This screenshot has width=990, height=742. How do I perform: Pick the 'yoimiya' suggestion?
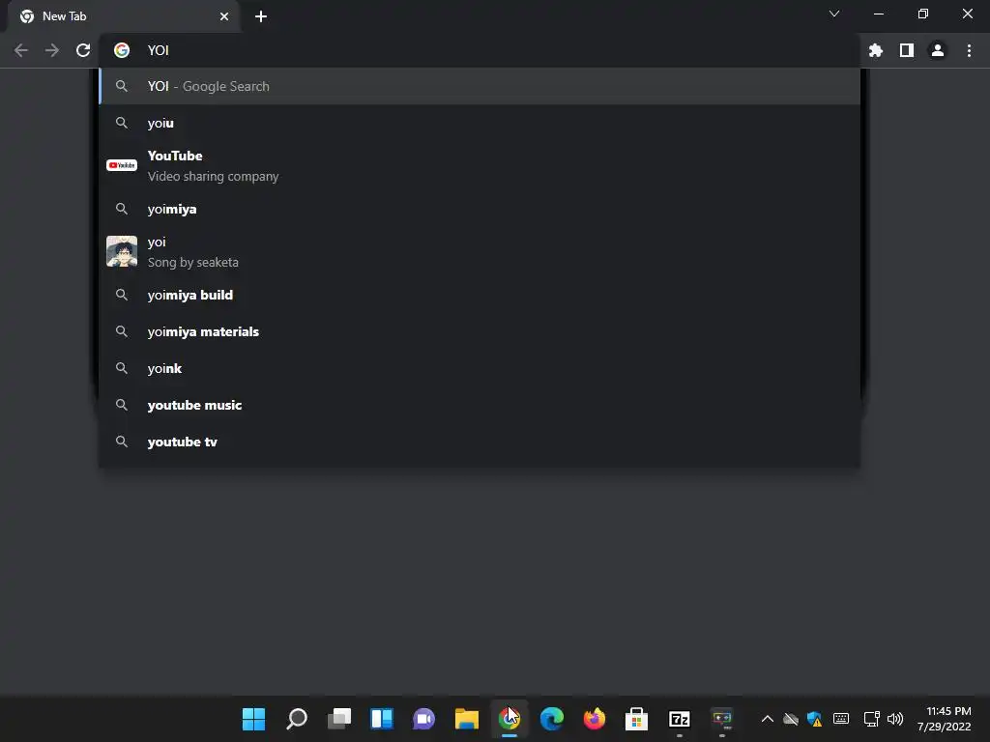pos(480,209)
